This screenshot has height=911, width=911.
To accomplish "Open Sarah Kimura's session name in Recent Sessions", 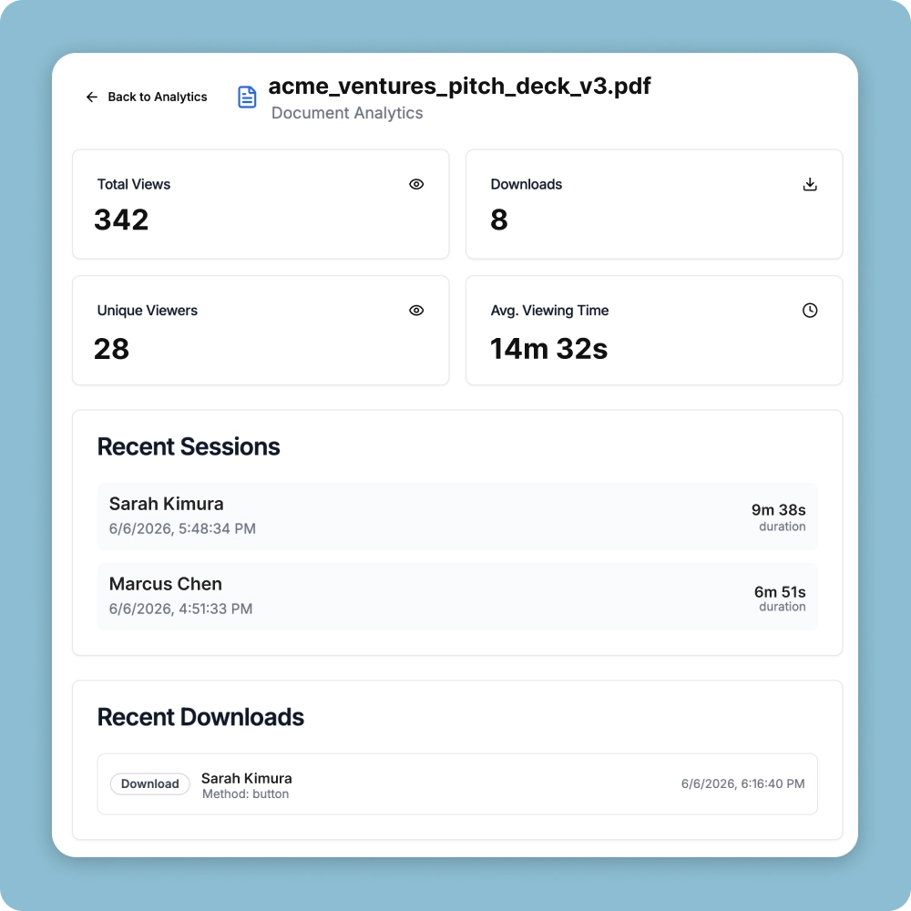I will click(166, 504).
